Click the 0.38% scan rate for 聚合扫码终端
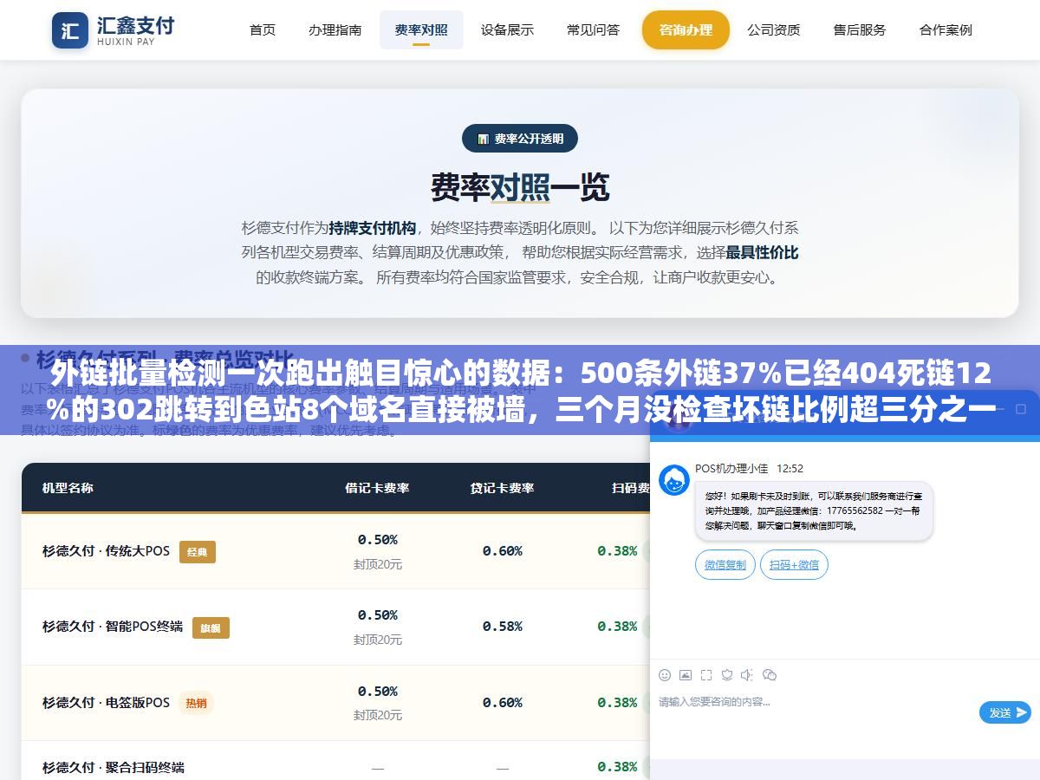Viewport: 1040px width, 780px height. [x=617, y=767]
